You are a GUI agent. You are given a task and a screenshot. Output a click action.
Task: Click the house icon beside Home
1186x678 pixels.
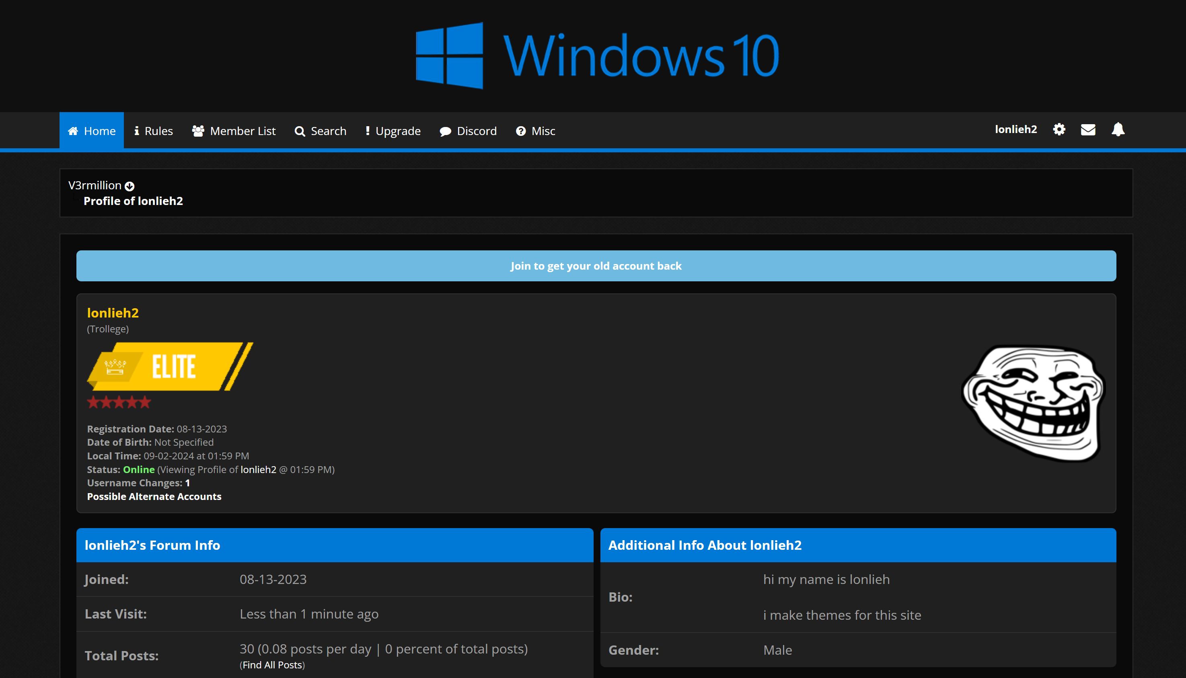point(73,131)
